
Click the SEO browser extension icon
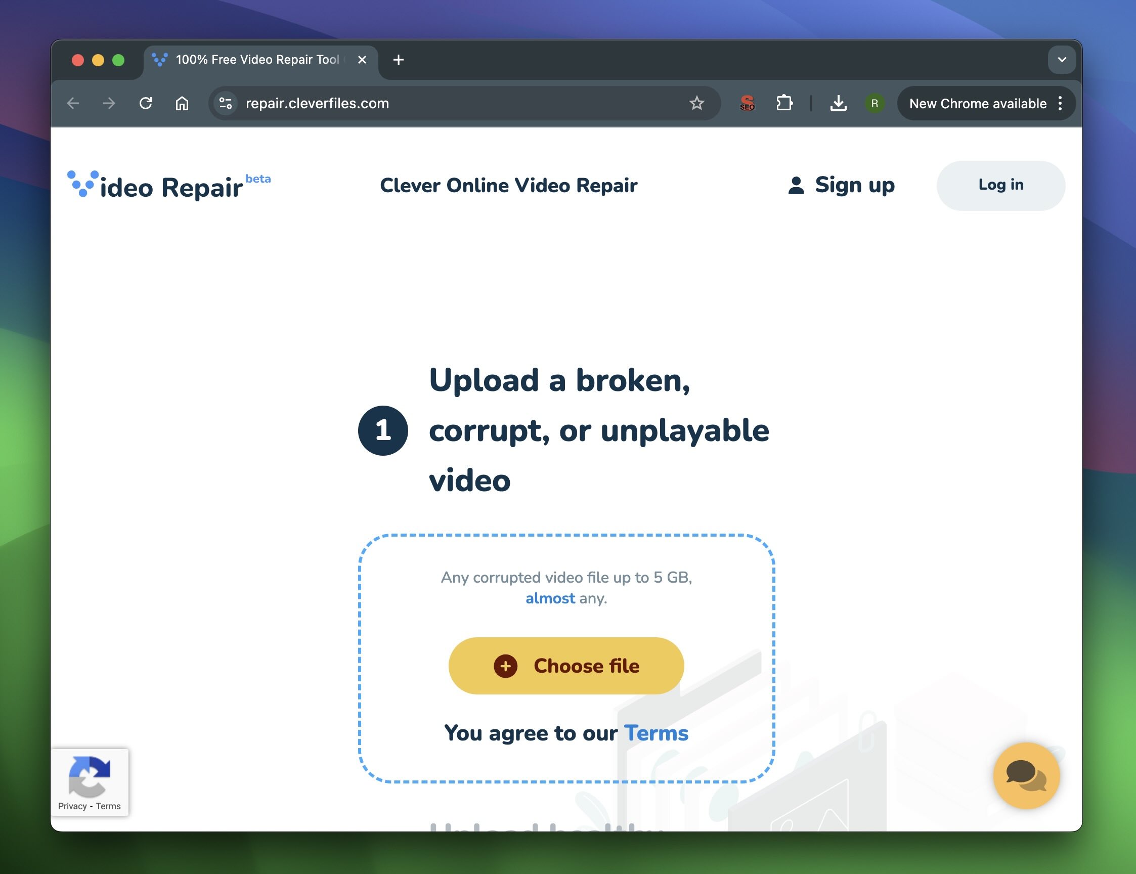pos(746,103)
